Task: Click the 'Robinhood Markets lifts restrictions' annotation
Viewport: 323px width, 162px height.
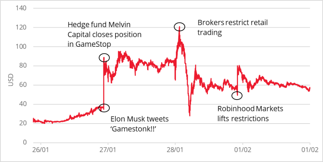Action: tap(250, 113)
